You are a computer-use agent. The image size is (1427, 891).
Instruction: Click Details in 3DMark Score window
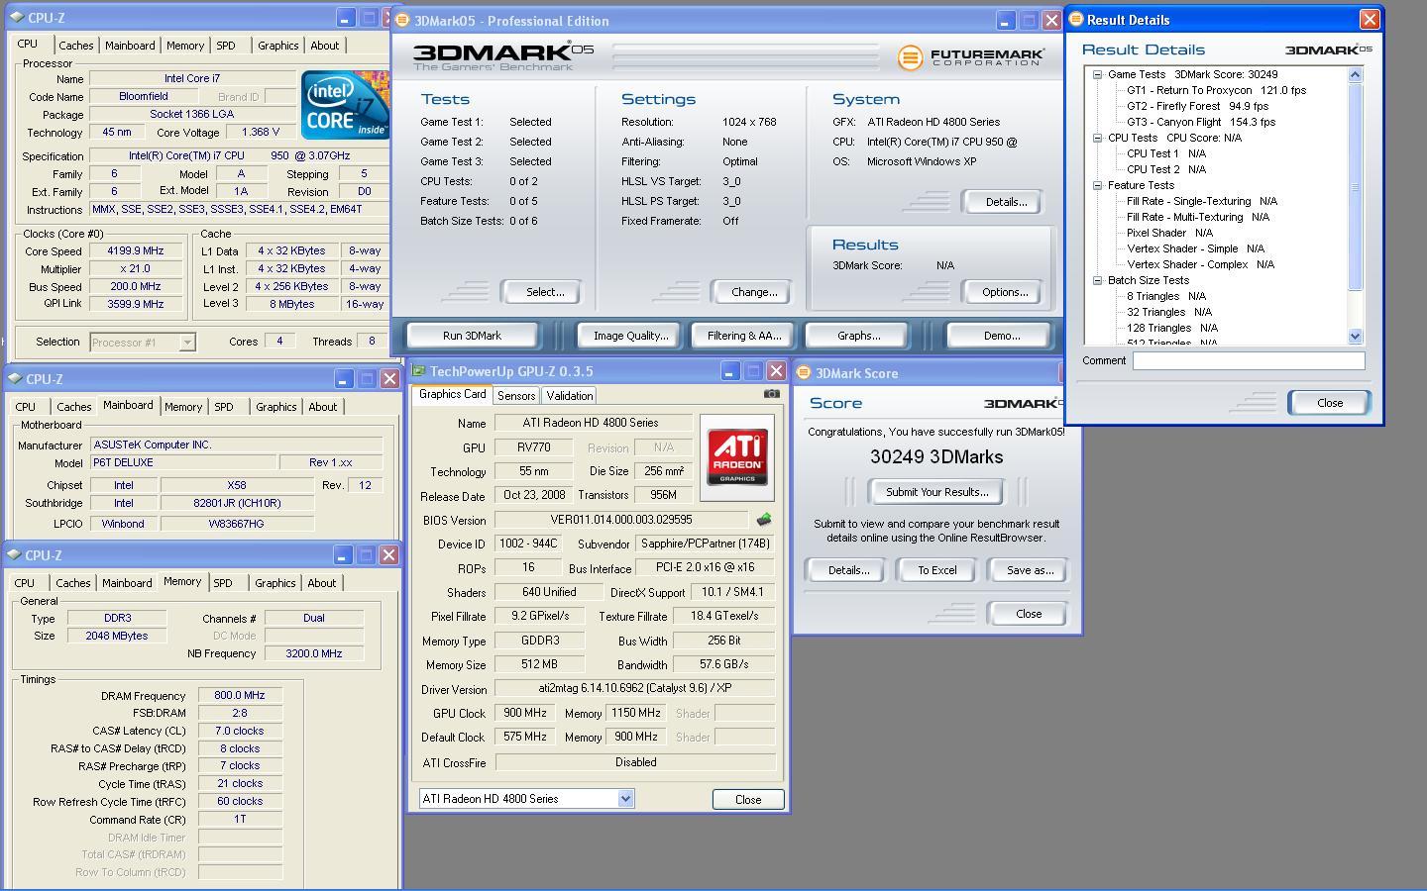(x=848, y=570)
